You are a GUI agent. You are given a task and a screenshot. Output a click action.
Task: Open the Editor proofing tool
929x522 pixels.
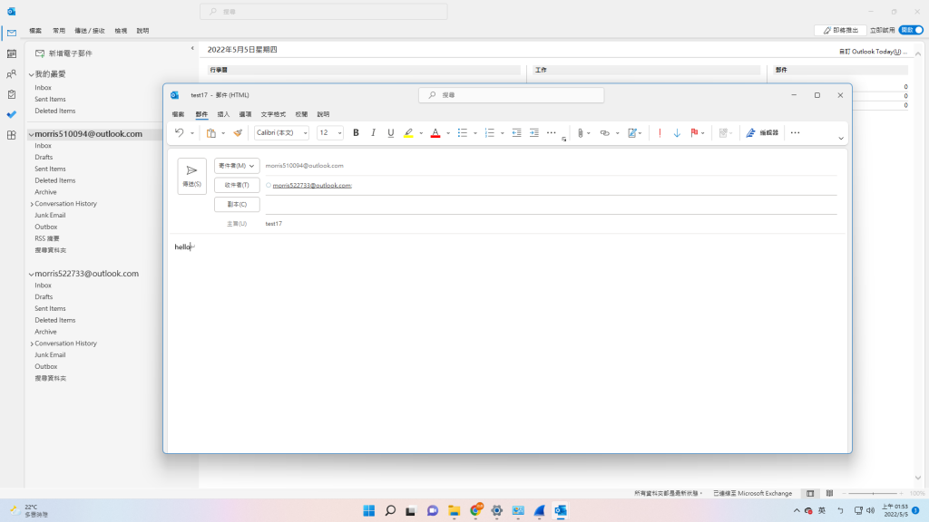pos(762,133)
